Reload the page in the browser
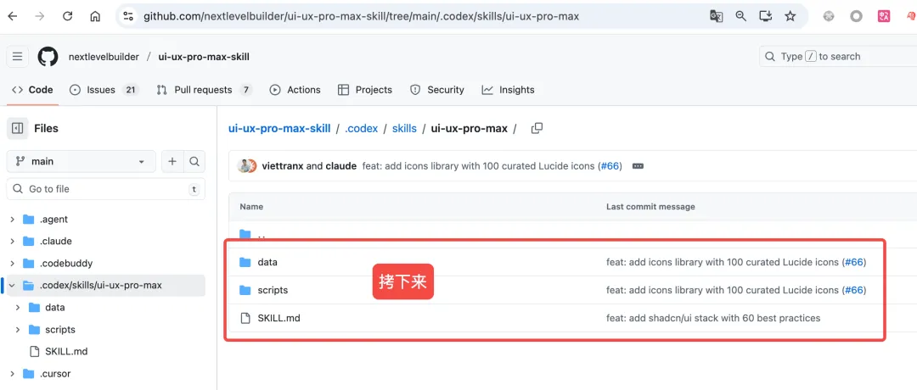 68,16
